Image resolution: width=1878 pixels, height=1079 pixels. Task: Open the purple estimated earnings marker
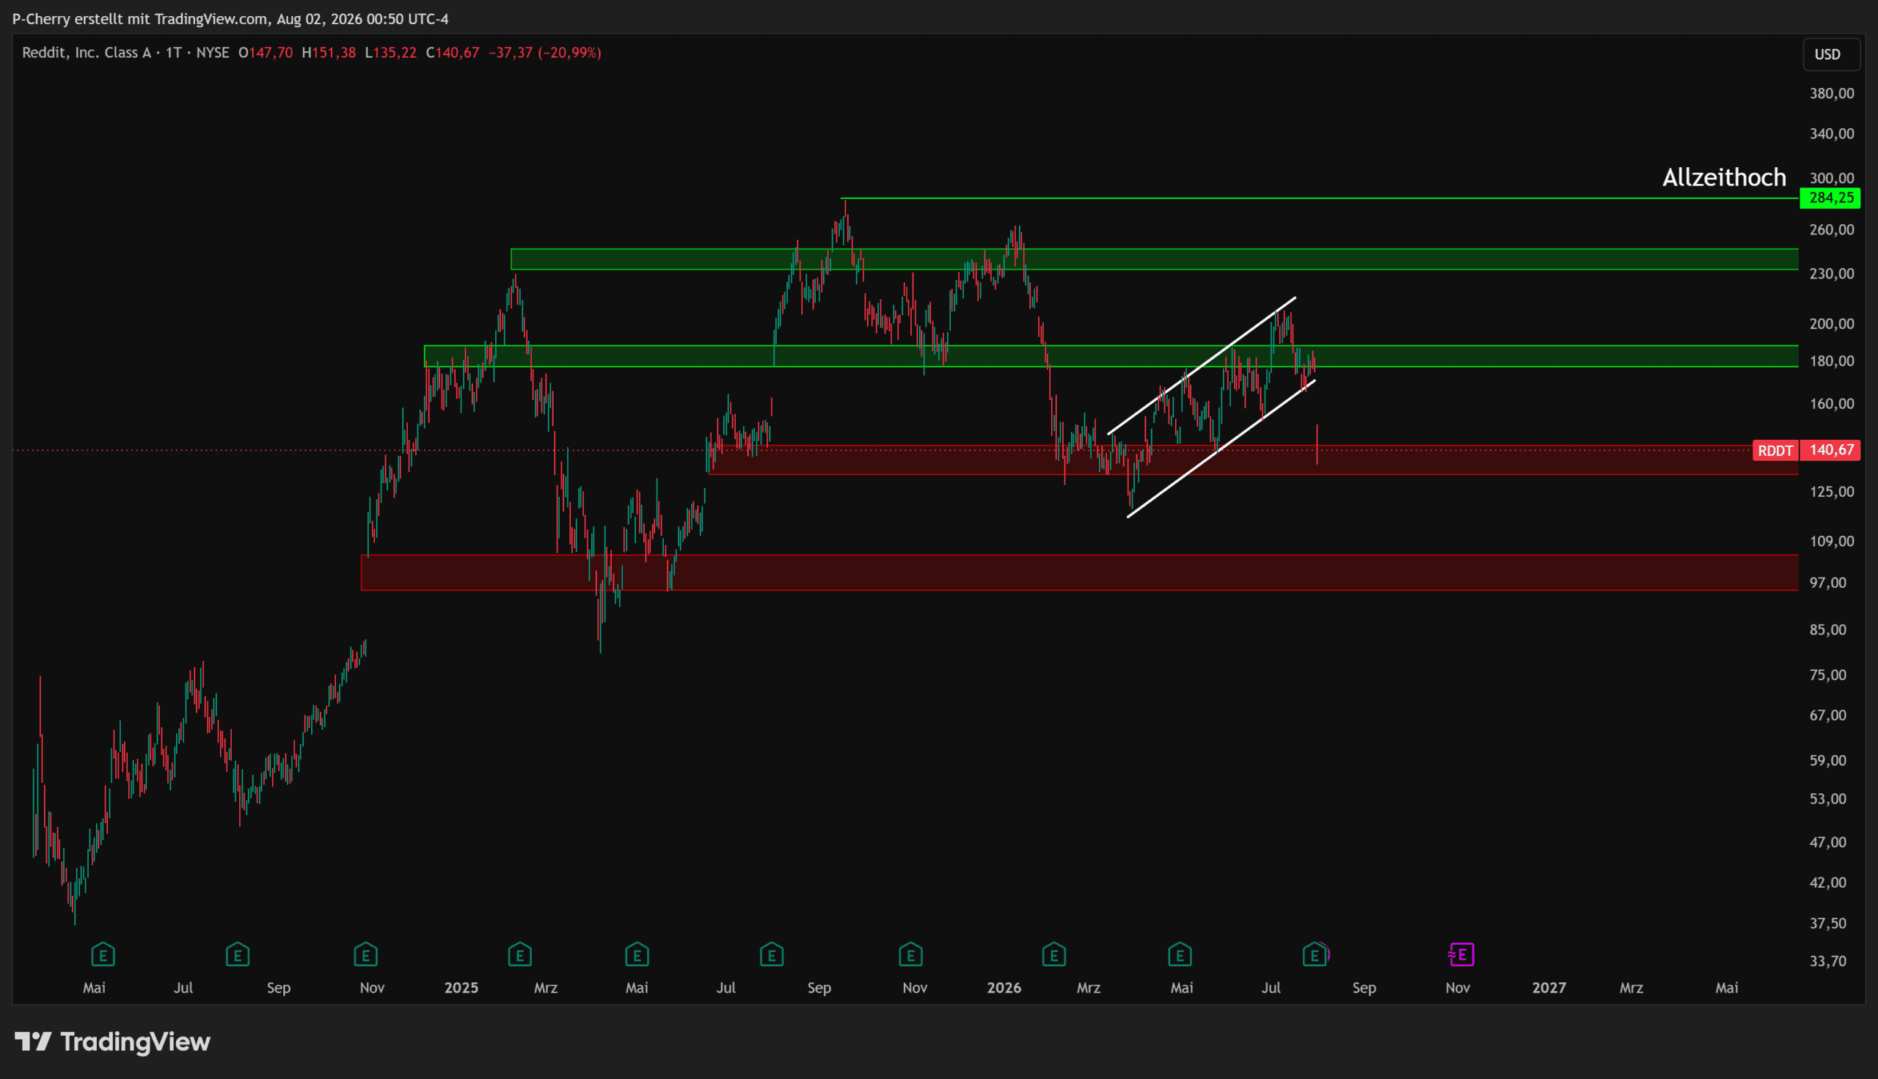1461,954
